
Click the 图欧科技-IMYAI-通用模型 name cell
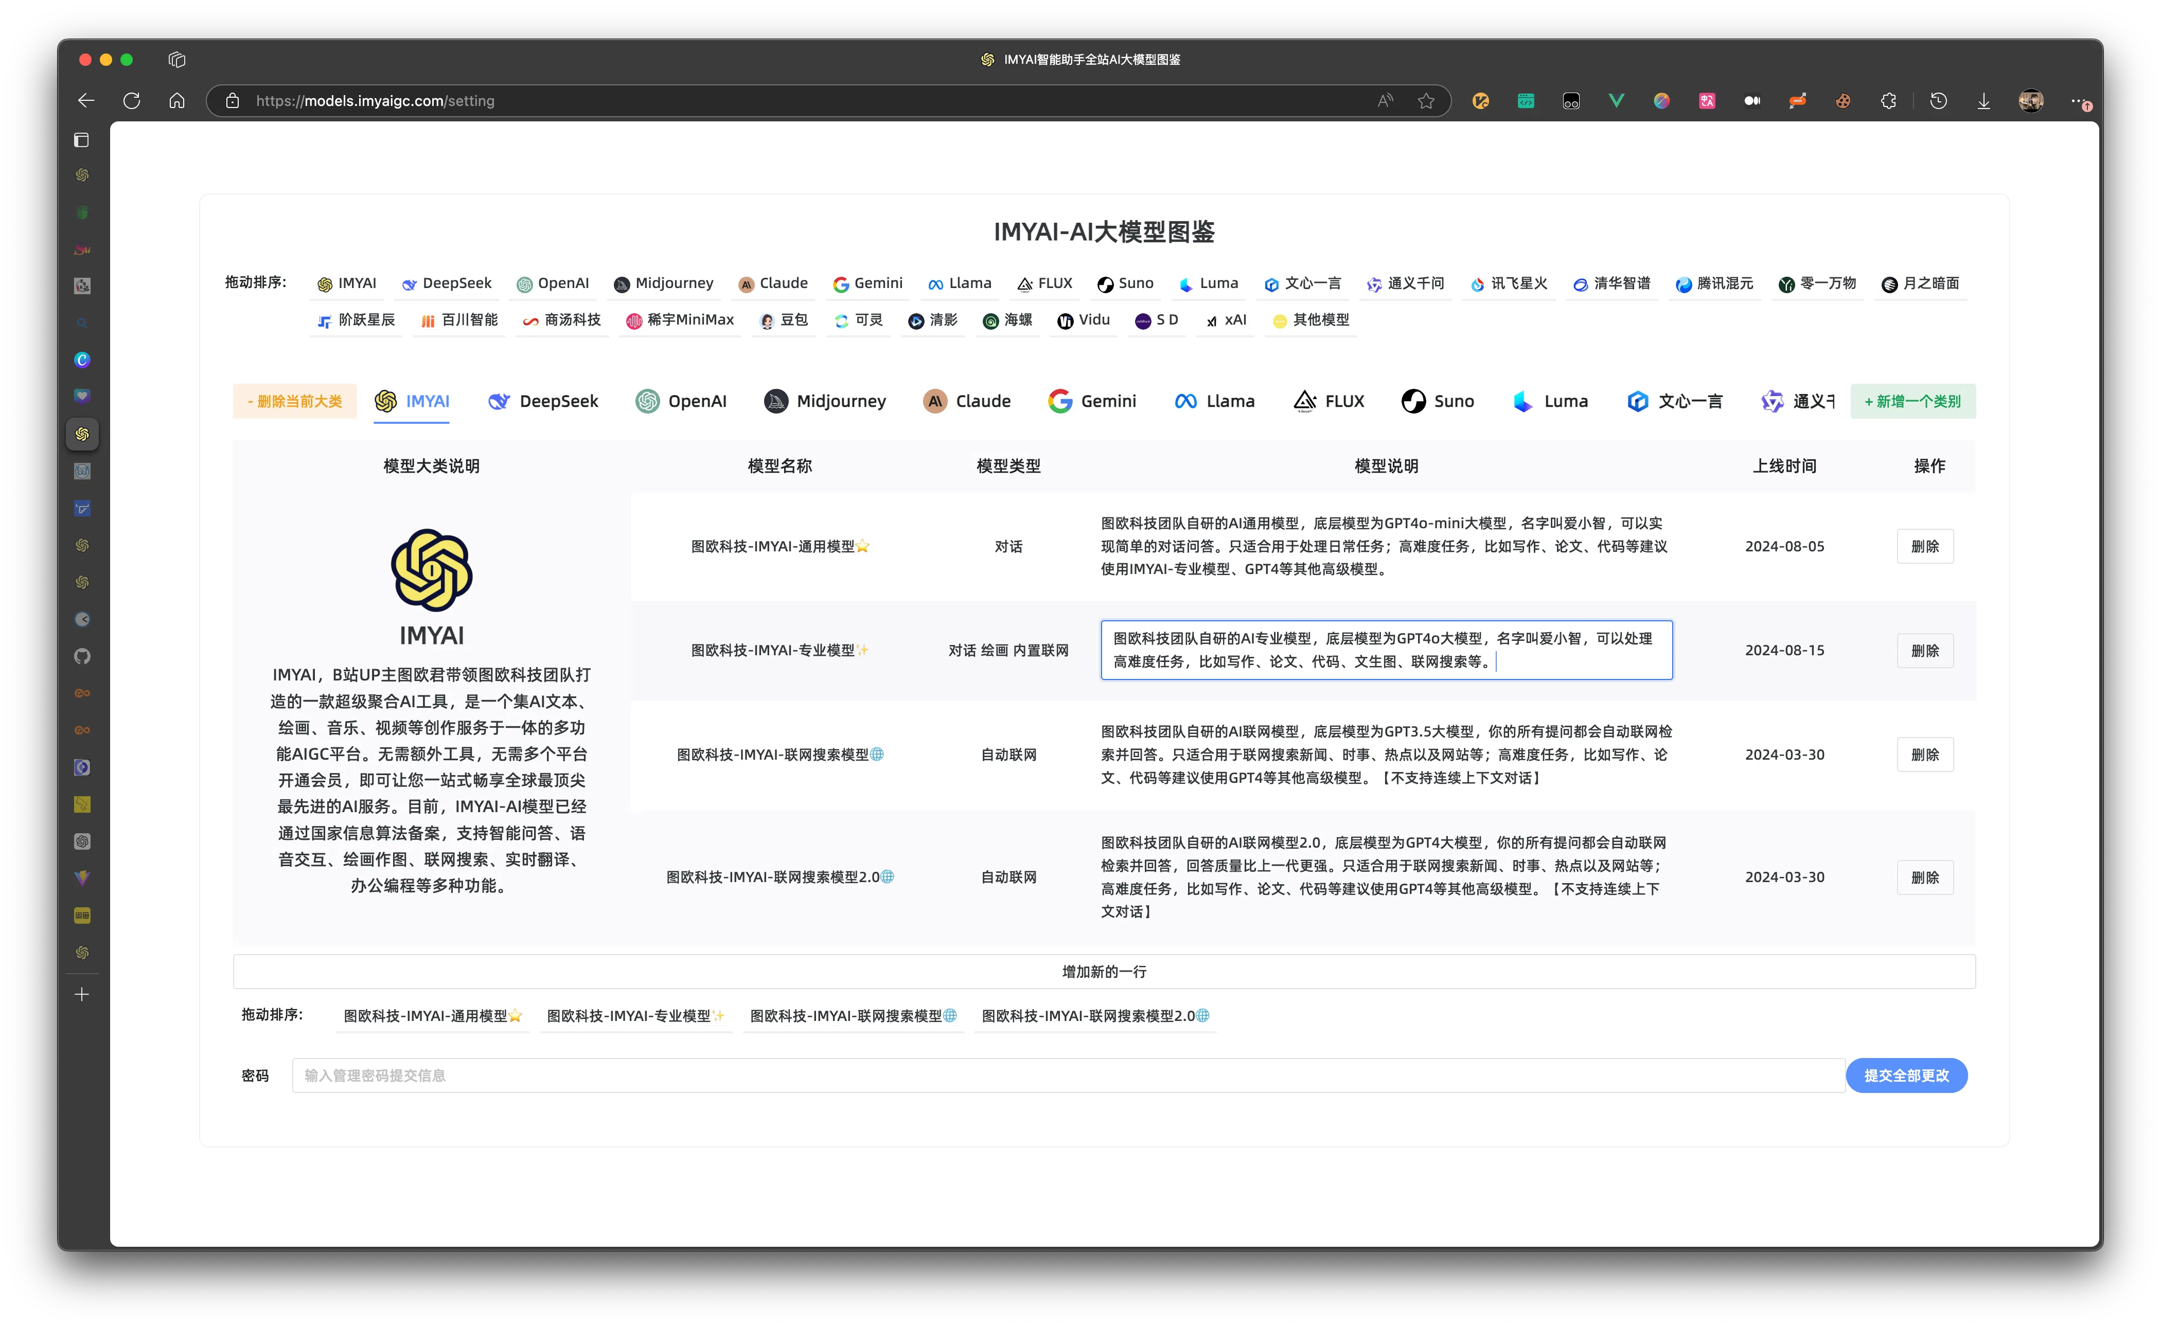[x=780, y=546]
